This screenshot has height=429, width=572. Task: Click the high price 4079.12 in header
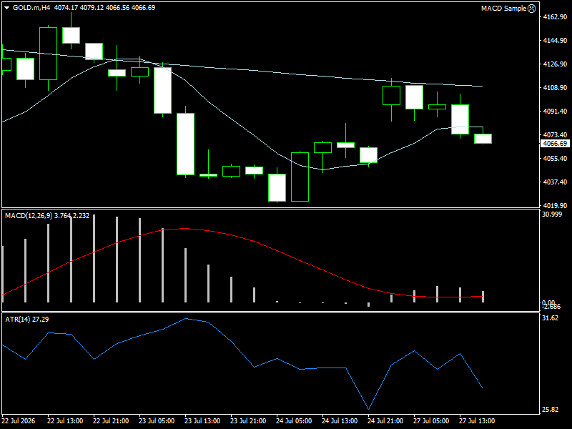click(92, 8)
